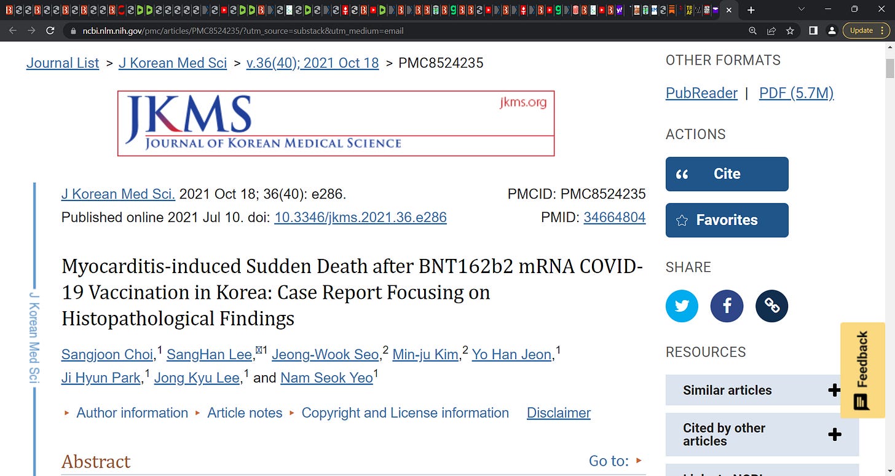Expand the Similar articles panel

point(762,390)
